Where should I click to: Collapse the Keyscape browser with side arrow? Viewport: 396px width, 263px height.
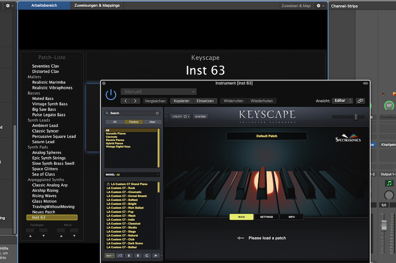[165, 116]
